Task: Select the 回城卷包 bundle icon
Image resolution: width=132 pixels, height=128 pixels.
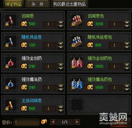Action: [x=77, y=20]
